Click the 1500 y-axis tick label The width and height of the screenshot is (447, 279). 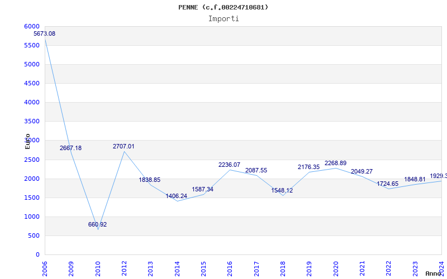coord(32,198)
